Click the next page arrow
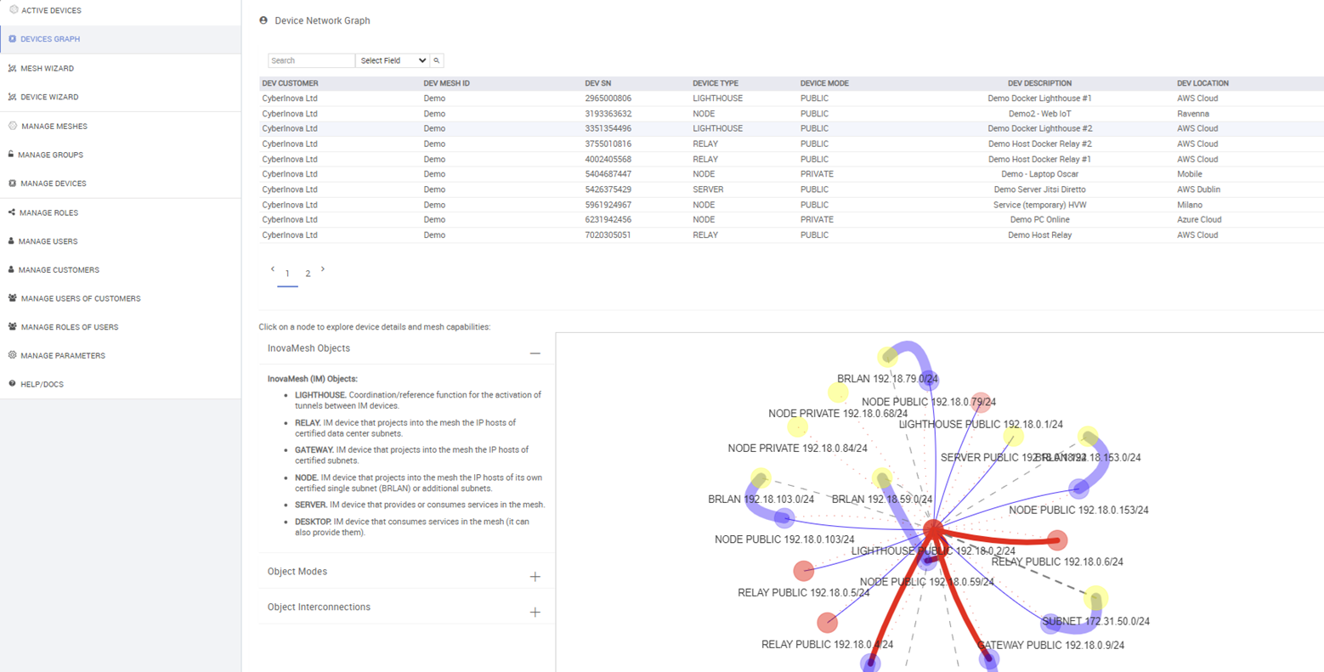1324x672 pixels. point(323,269)
